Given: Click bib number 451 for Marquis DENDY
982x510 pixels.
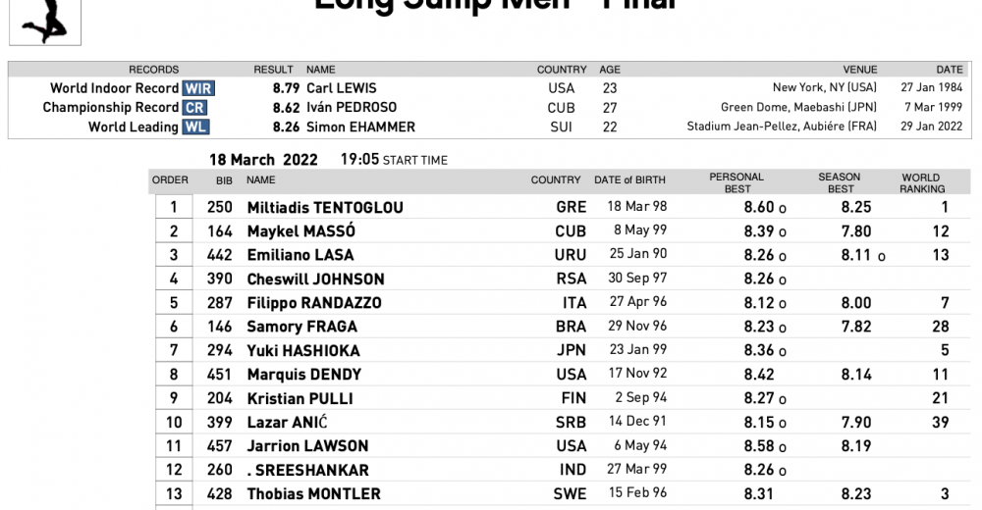Looking at the screenshot, I should pos(220,375).
